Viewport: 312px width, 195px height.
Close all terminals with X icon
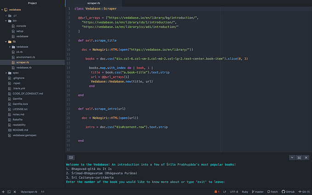tap(15, 192)
